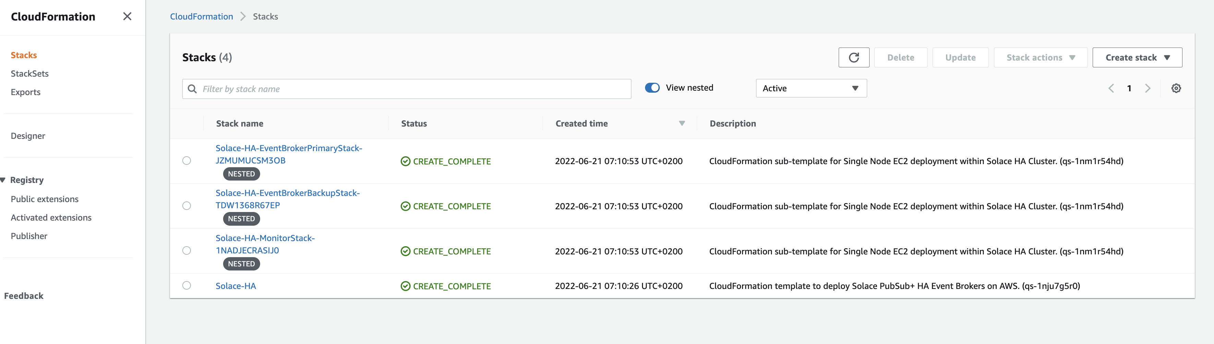Open the Create stack dropdown

pyautogui.click(x=1137, y=57)
